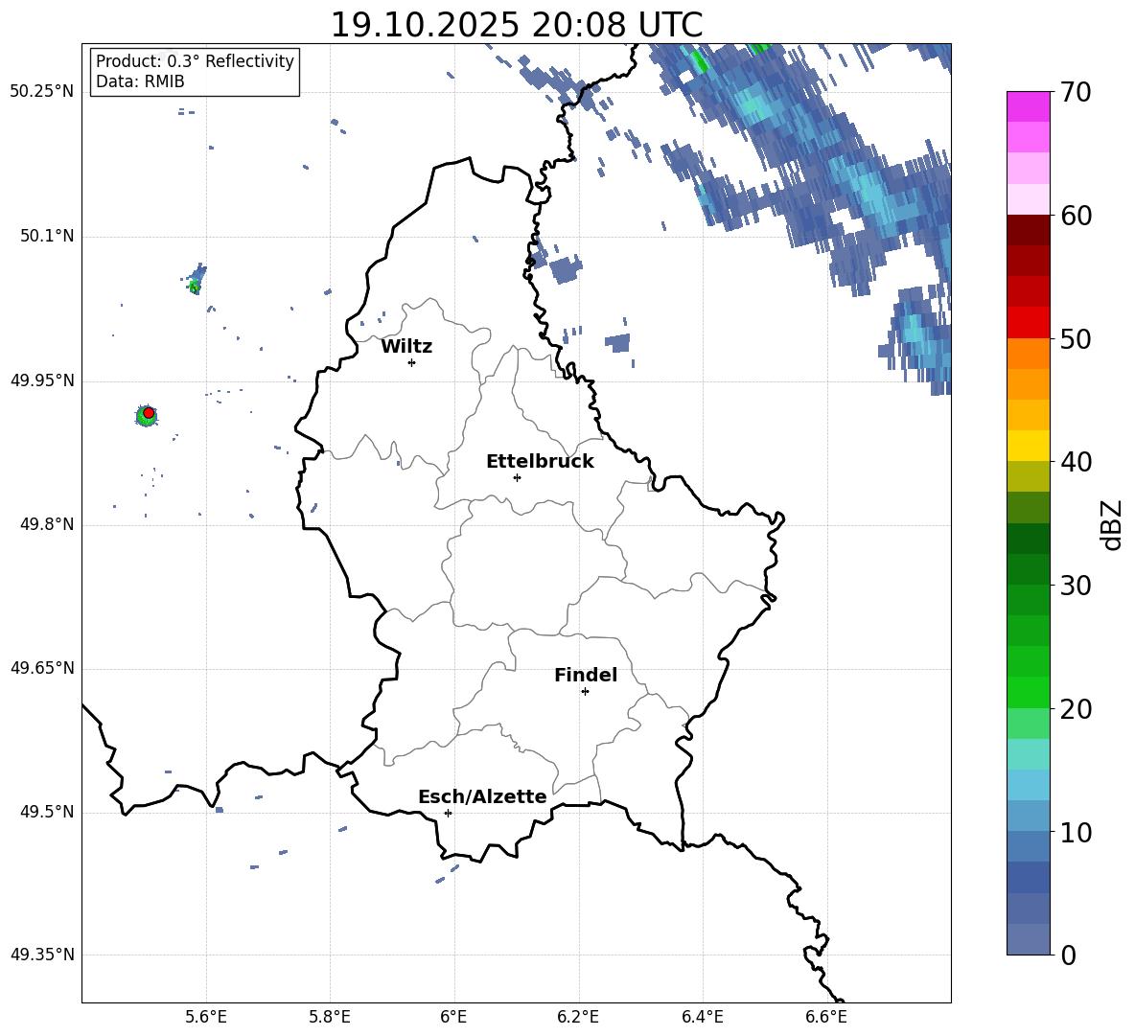The height and width of the screenshot is (1036, 1135).
Task: Click the 5.6°E longitude label
Action: [205, 1018]
